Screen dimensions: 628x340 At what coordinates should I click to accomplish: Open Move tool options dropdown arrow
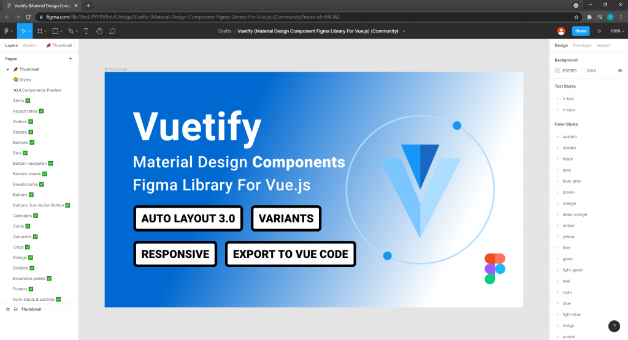pos(29,31)
